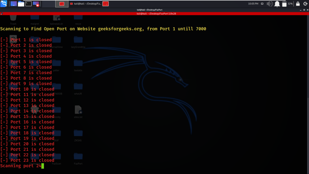The height and width of the screenshot is (174, 309).
Task: Click the yellow scanning header line
Action: point(103,29)
